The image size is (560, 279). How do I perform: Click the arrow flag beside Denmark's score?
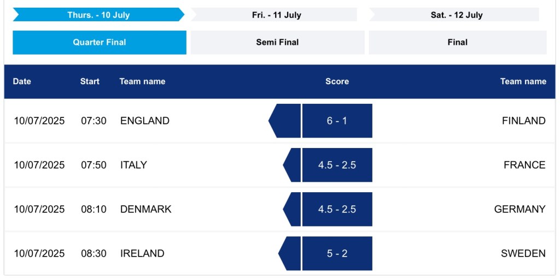point(293,209)
